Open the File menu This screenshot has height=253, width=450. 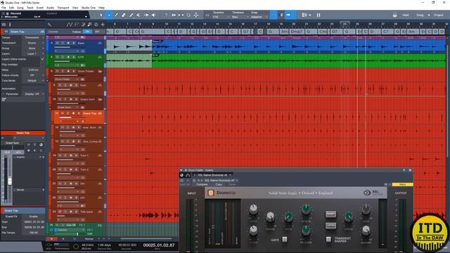[x=4, y=8]
